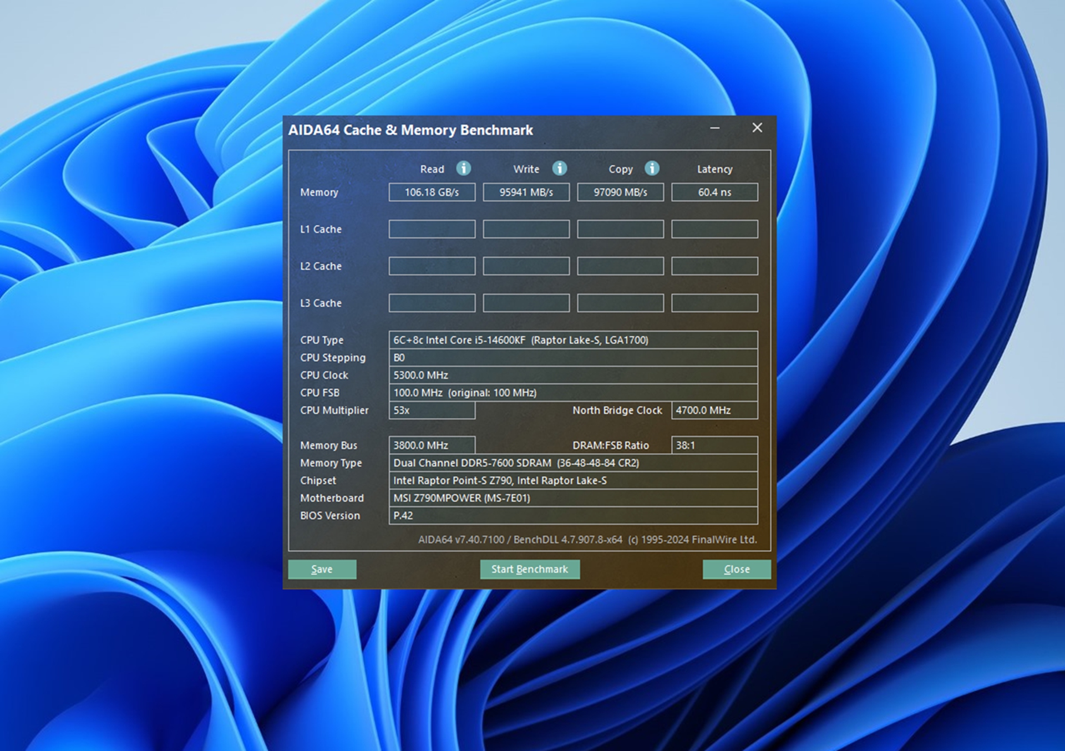This screenshot has width=1065, height=751.
Task: Start Benchmark button click
Action: [x=529, y=569]
